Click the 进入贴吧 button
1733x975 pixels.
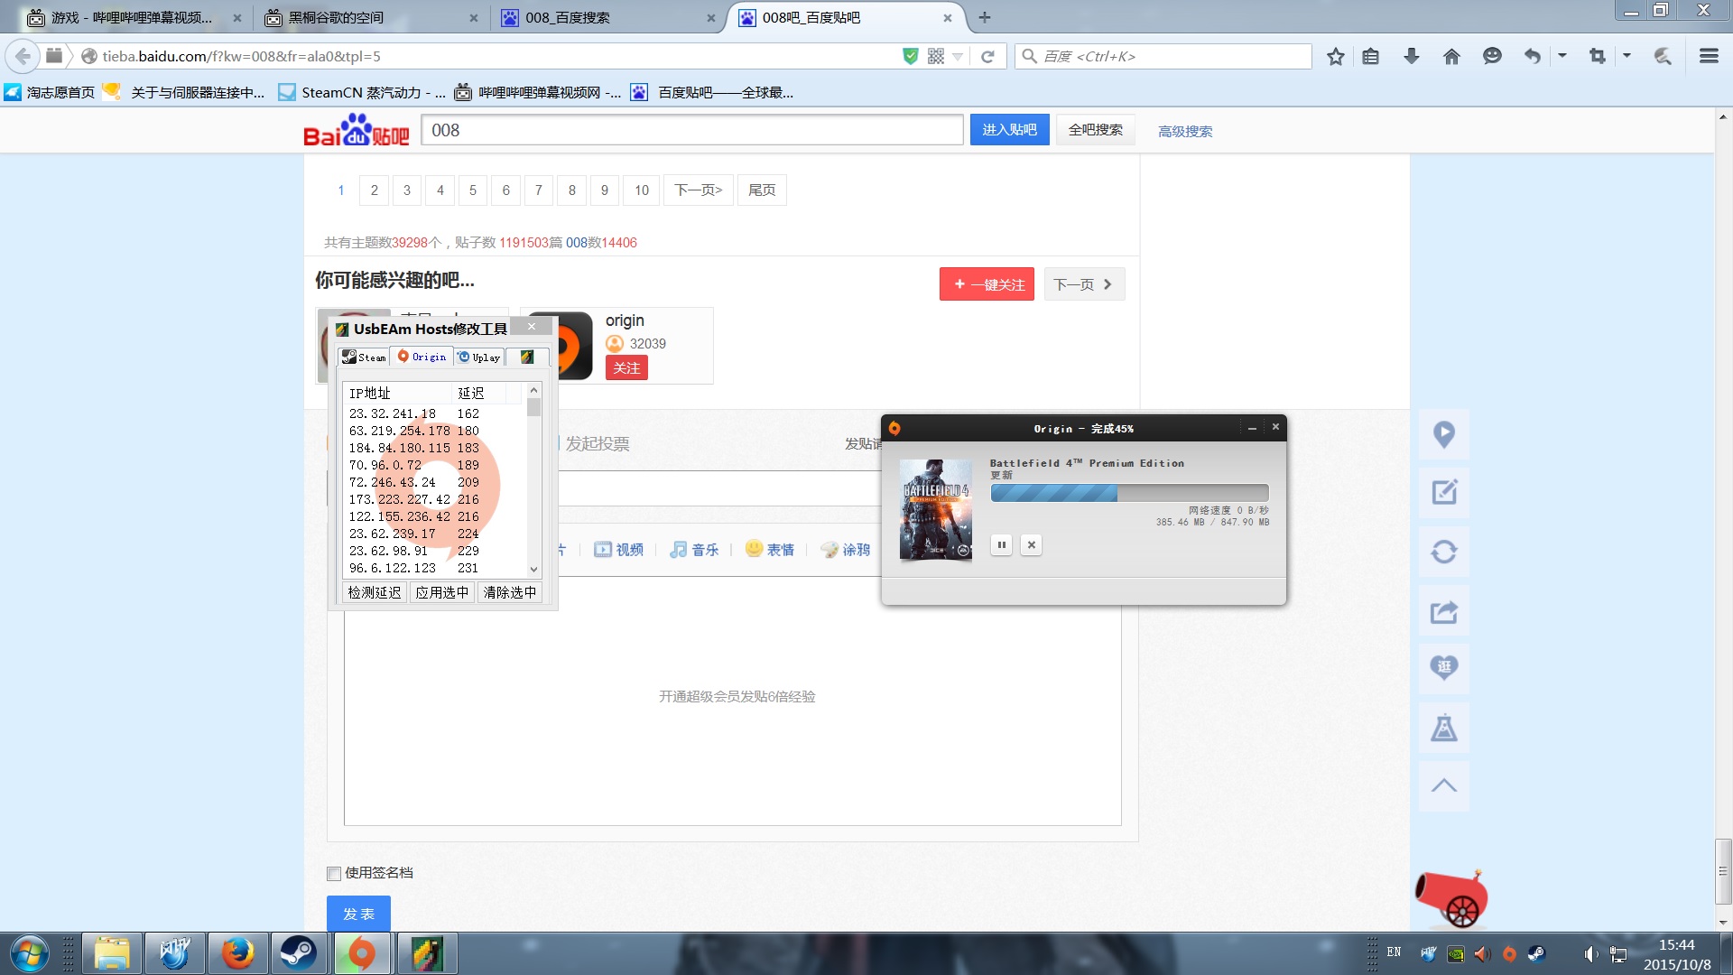1009,130
